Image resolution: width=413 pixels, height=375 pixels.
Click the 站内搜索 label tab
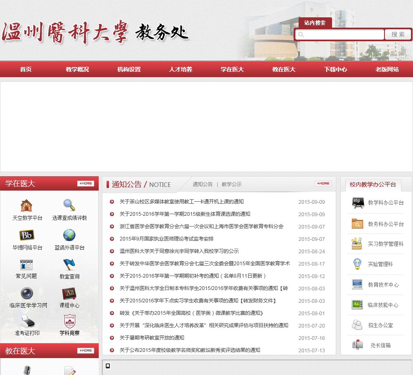click(x=315, y=23)
